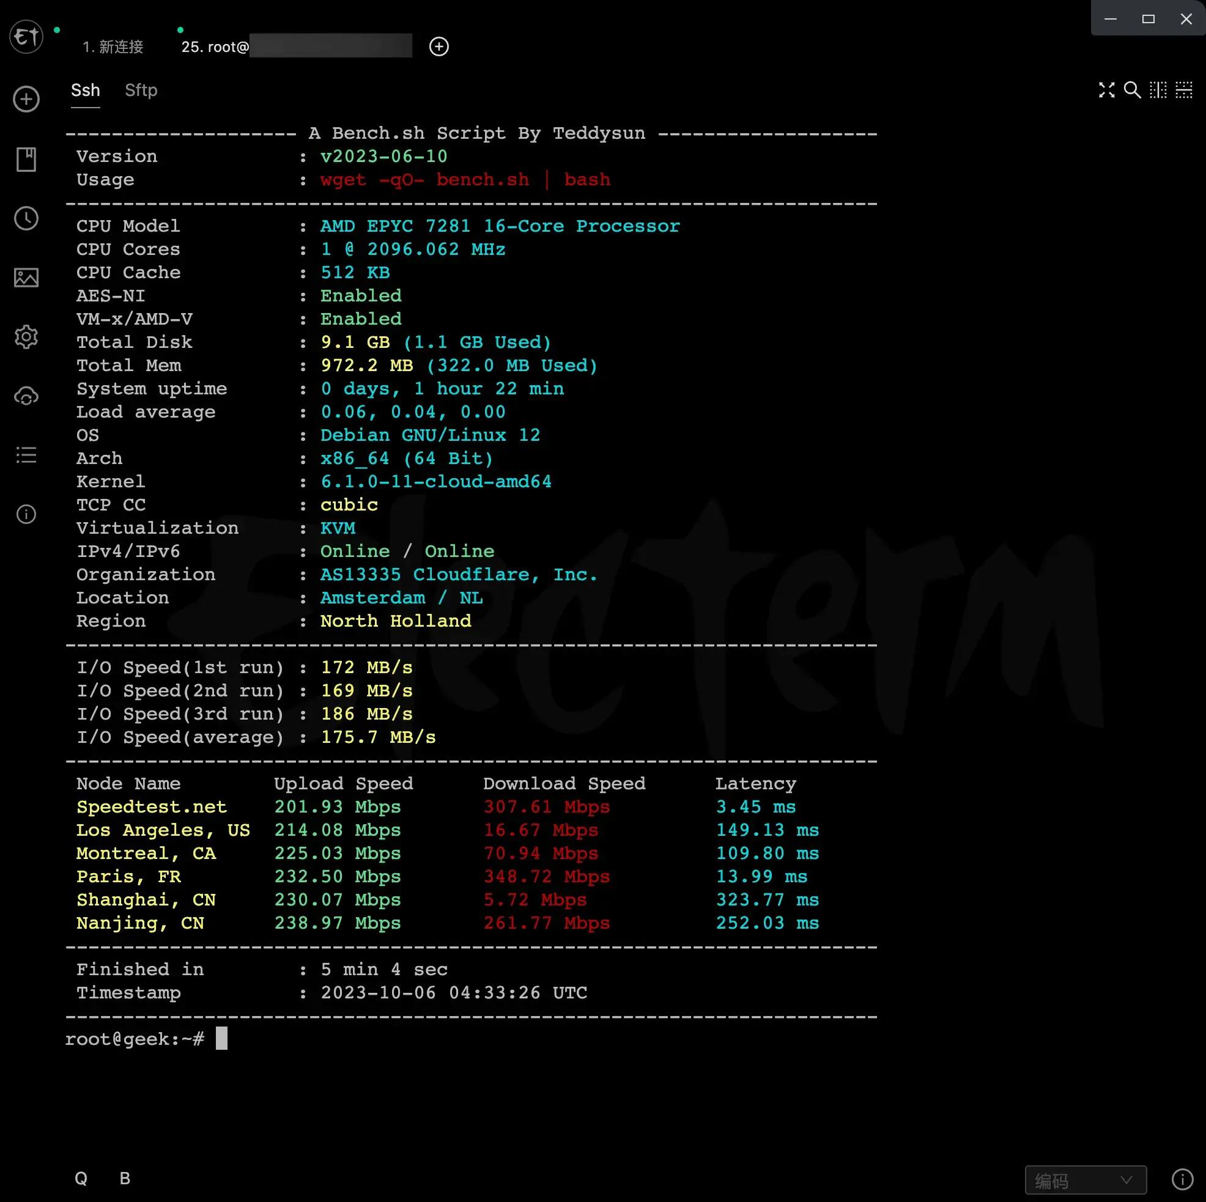Split terminal vertically icon
Screen dimensions: 1206x1202
point(1158,90)
